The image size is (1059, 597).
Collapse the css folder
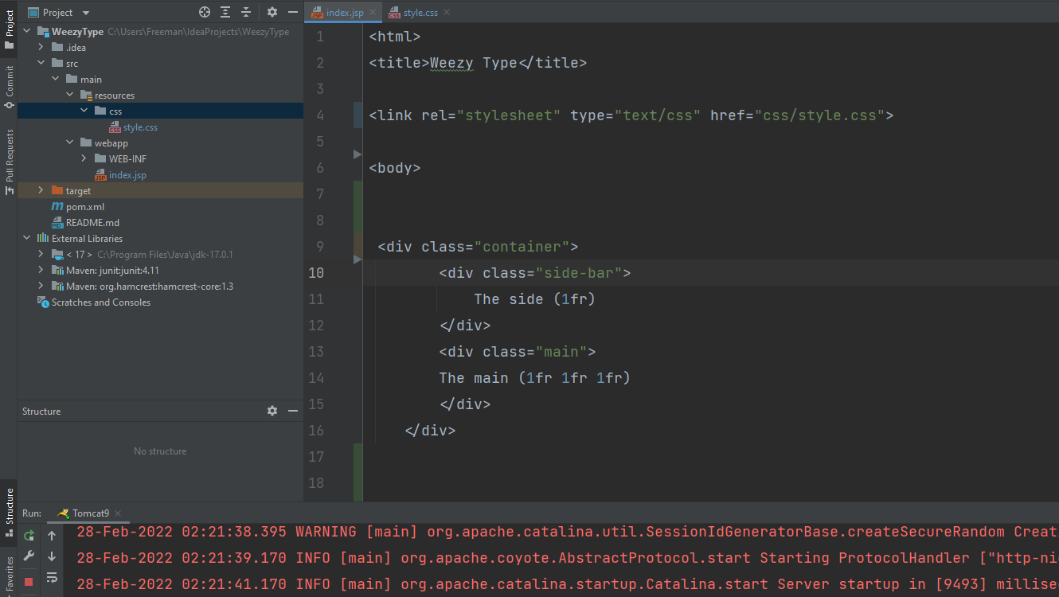[x=84, y=111]
